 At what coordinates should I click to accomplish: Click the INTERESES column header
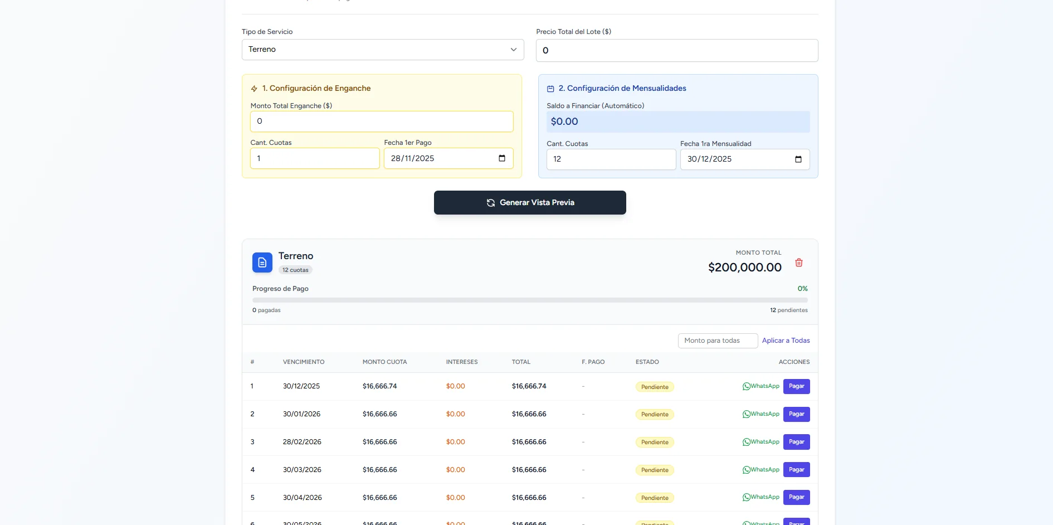click(x=462, y=362)
